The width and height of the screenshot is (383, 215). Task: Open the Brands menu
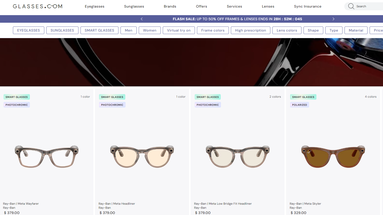tap(170, 6)
